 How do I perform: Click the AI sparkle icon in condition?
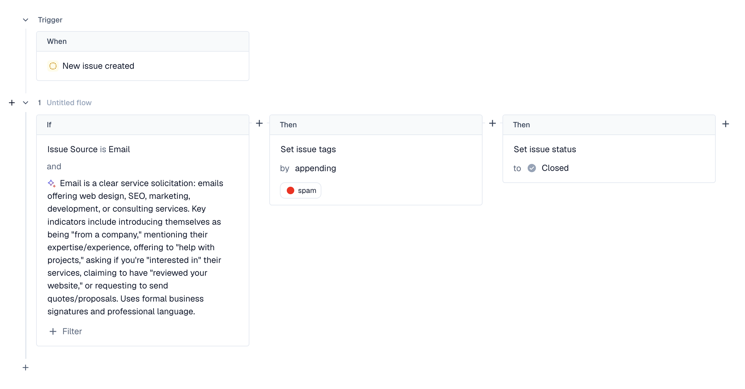coord(51,183)
